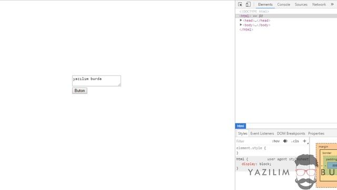Toggle the .cls class editor
This screenshot has height=190, width=337.
pos(295,141)
